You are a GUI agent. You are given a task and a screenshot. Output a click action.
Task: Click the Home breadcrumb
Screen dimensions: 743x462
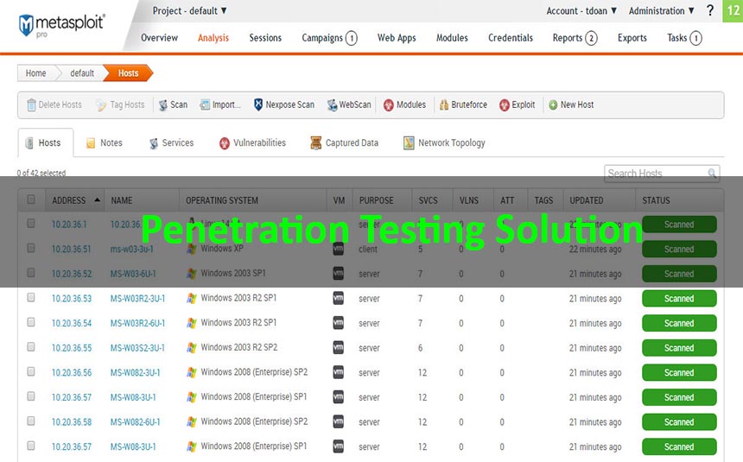[35, 73]
